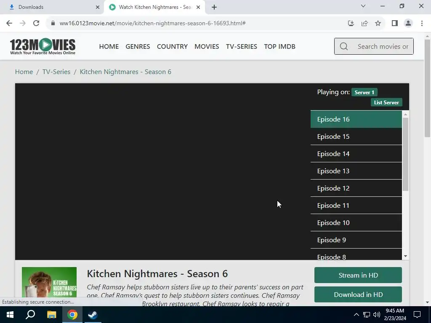Open Chrome three-dot menu
This screenshot has height=323, width=431.
(422, 23)
